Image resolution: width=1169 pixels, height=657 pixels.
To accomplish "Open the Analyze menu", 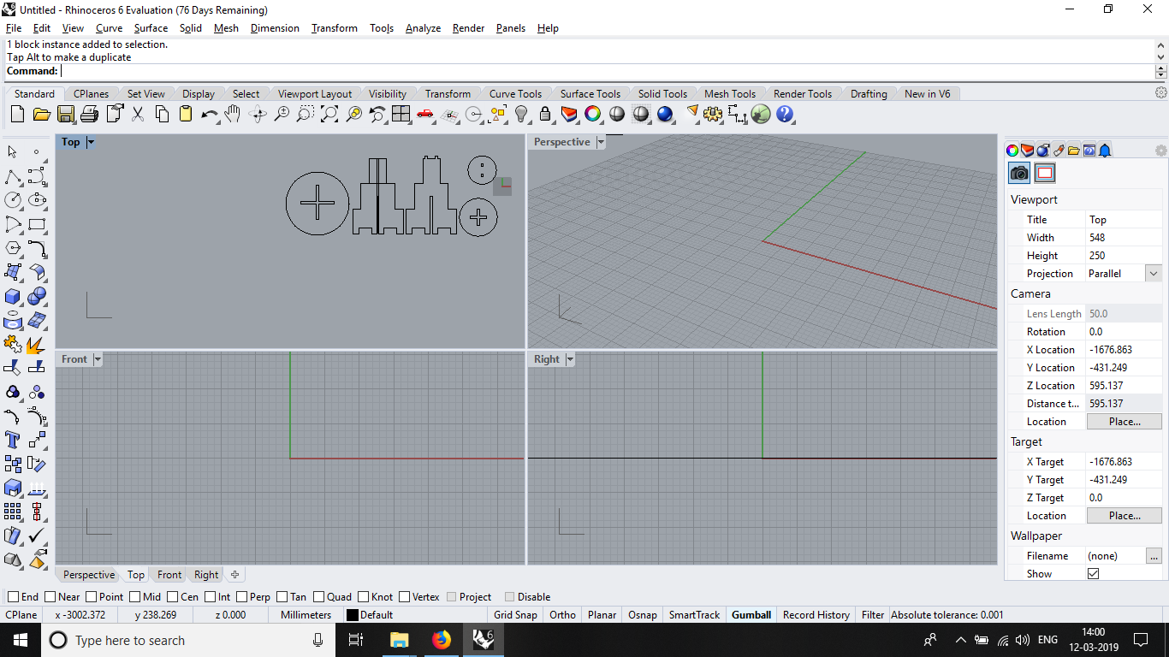I will pos(423,28).
